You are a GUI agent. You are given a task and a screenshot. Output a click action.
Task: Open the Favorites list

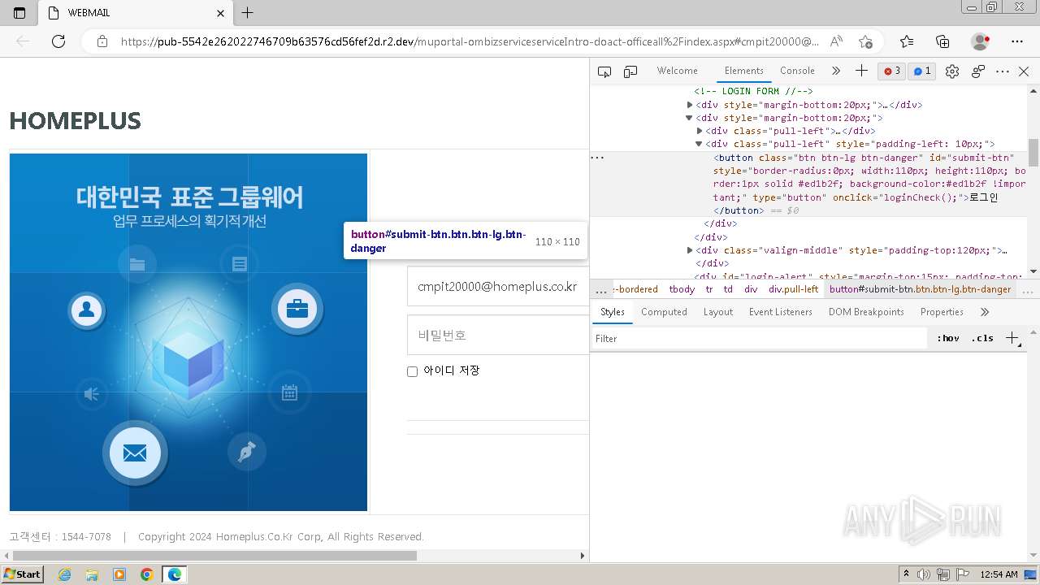pos(907,41)
